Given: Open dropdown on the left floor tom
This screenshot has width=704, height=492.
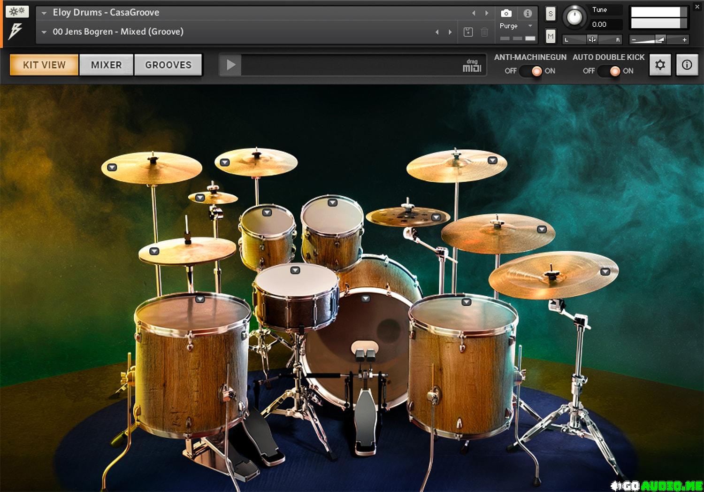Looking at the screenshot, I should [200, 299].
